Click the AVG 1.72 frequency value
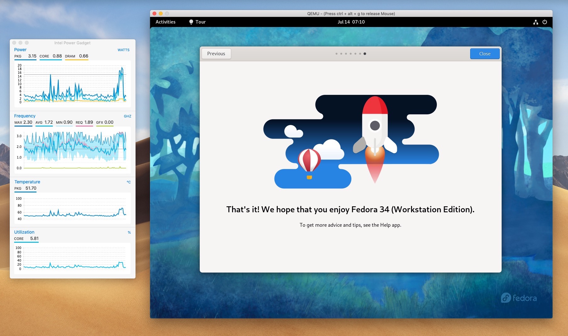568x336 pixels. coord(44,122)
